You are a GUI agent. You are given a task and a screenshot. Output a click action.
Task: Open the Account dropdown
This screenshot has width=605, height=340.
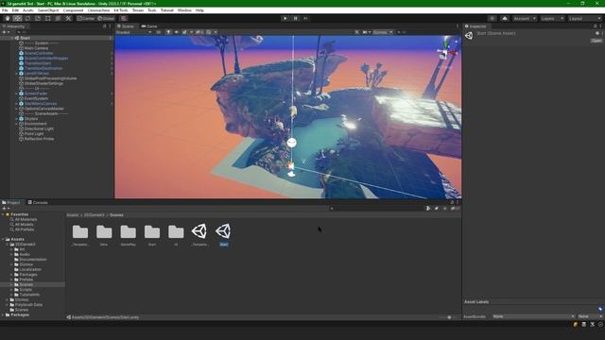tap(525, 19)
